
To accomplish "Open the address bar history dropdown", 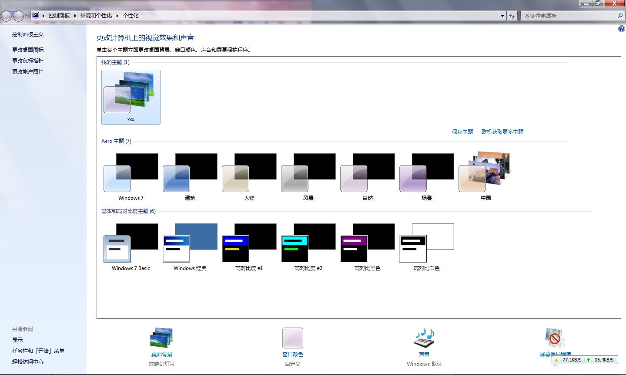I will pyautogui.click(x=502, y=16).
